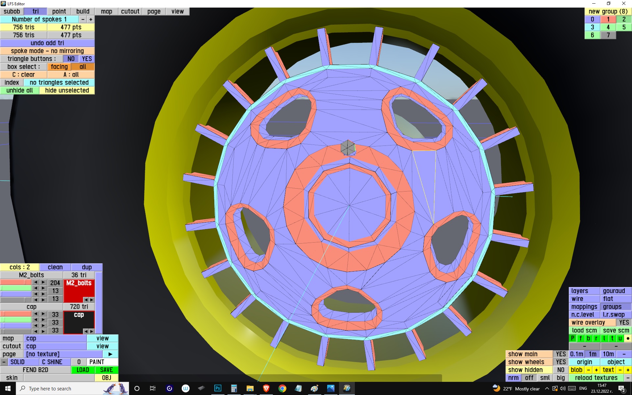Select group number 4
Image resolution: width=632 pixels, height=395 pixels.
(608, 27)
